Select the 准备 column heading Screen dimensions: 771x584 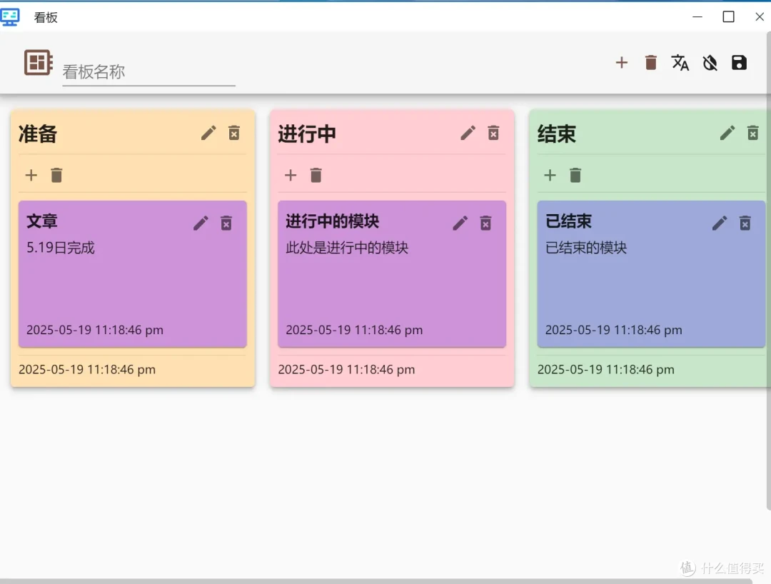point(38,134)
